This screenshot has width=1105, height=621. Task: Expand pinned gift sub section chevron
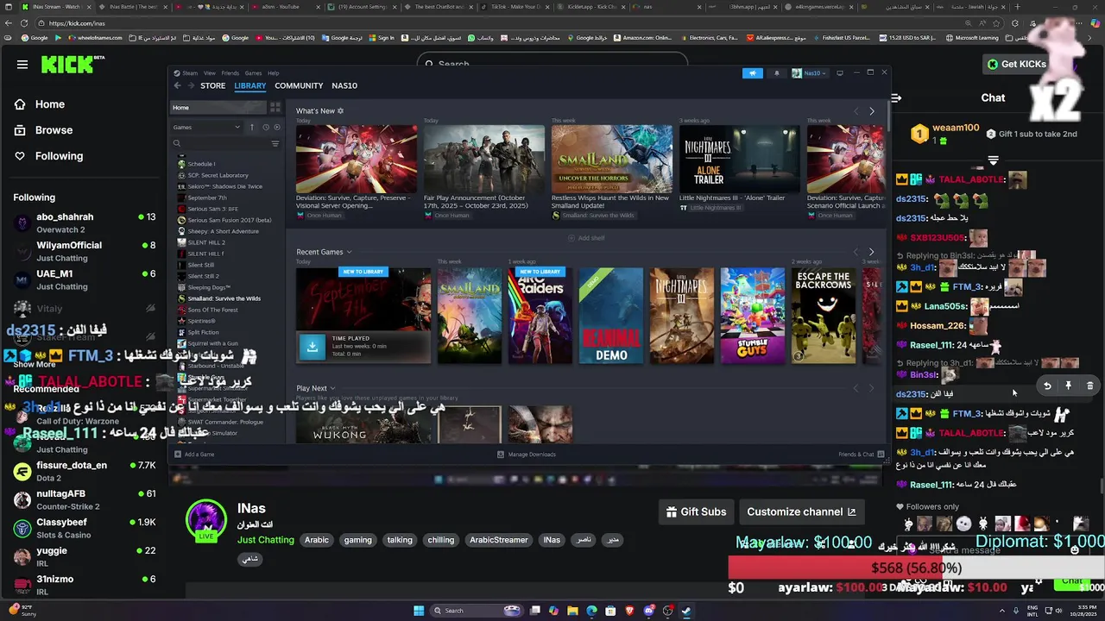tap(993, 160)
